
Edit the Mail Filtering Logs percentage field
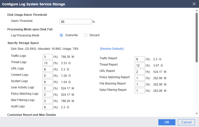[47, 101]
